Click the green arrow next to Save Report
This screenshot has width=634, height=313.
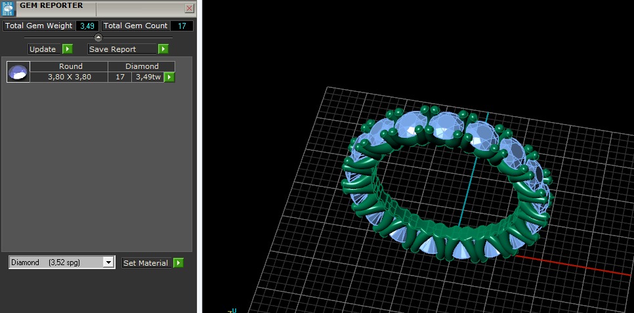click(163, 49)
